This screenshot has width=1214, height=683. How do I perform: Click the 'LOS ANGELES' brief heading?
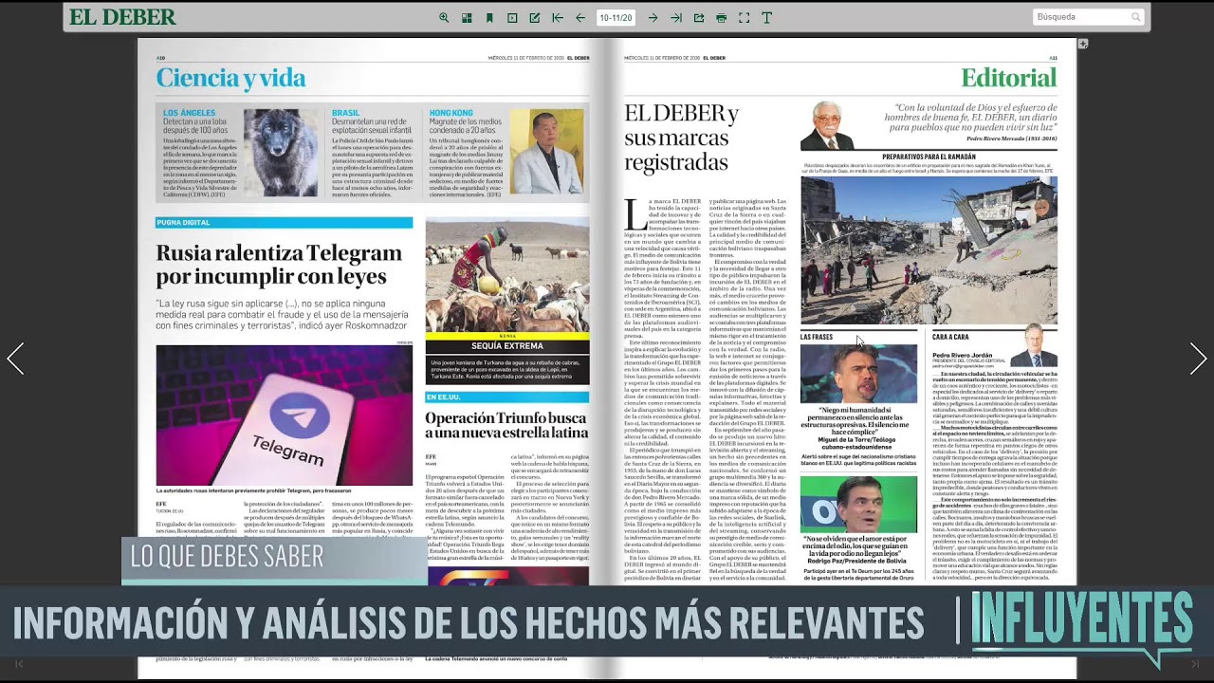pyautogui.click(x=189, y=113)
